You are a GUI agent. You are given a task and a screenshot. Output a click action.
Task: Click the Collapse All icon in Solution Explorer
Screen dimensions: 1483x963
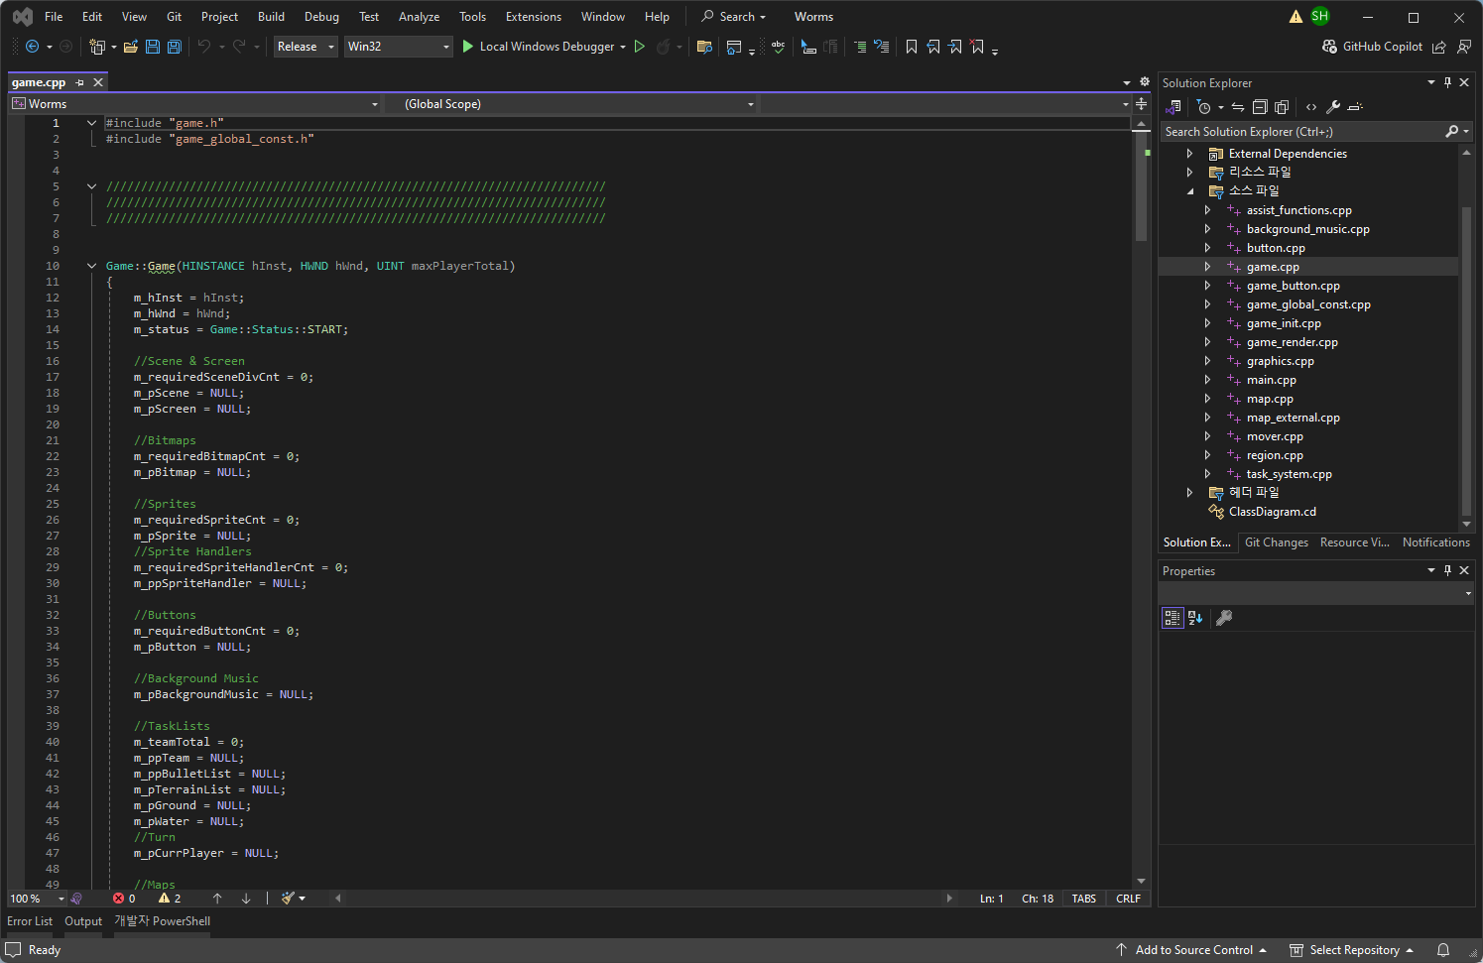point(1260,107)
